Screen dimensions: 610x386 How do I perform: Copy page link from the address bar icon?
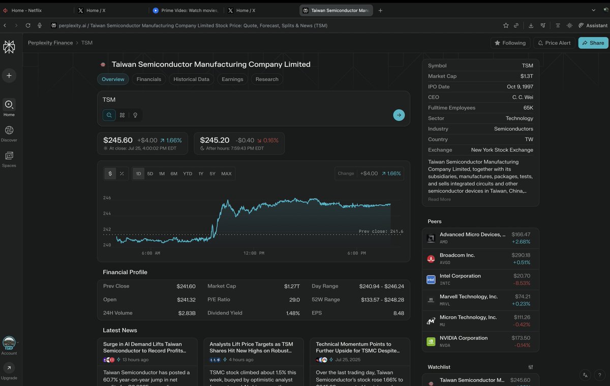click(516, 25)
